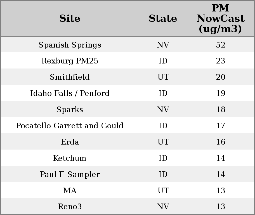The height and width of the screenshot is (215, 255).
Task: Click the 52 value for Spanish Springs
Action: pyautogui.click(x=220, y=45)
